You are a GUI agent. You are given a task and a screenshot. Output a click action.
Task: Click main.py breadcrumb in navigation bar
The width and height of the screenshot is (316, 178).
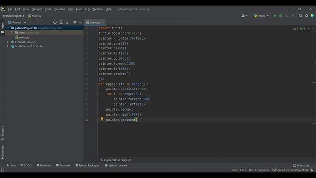[x=35, y=16]
